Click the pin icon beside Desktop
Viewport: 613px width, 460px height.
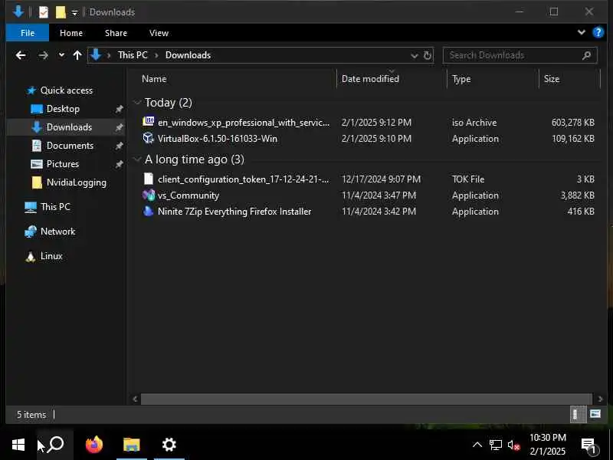(x=119, y=109)
